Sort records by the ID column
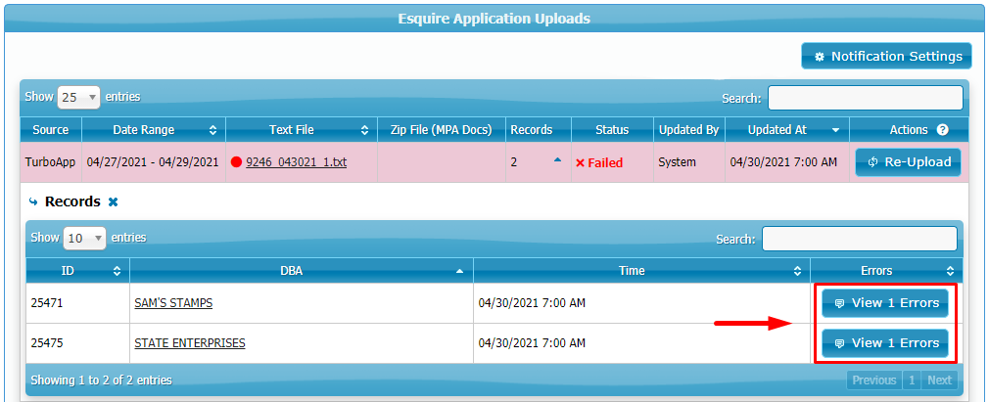This screenshot has height=402, width=989. 118,270
